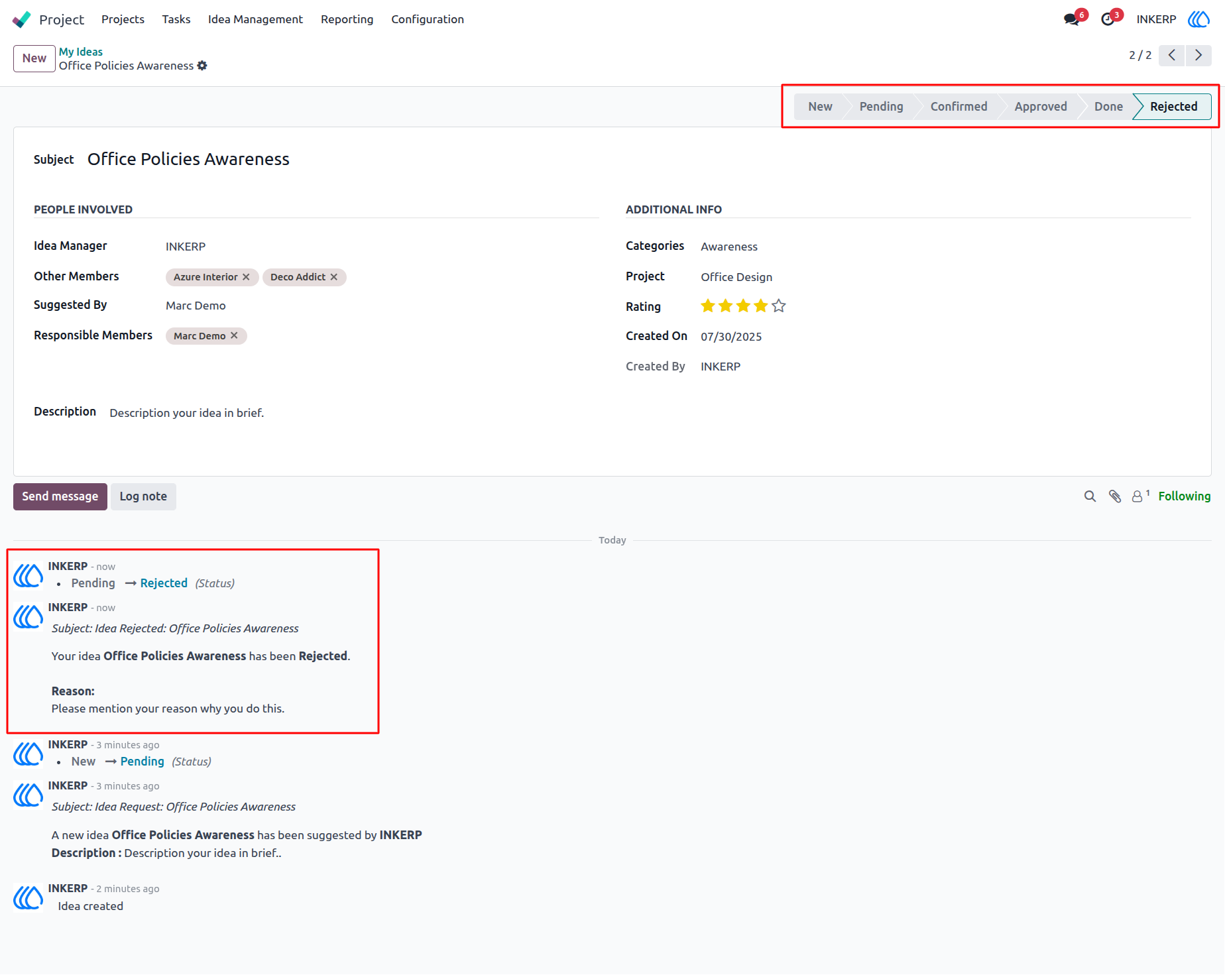Viewport: 1225px width, 975px height.
Task: Open the gear actions menu beside record title
Action: click(202, 66)
